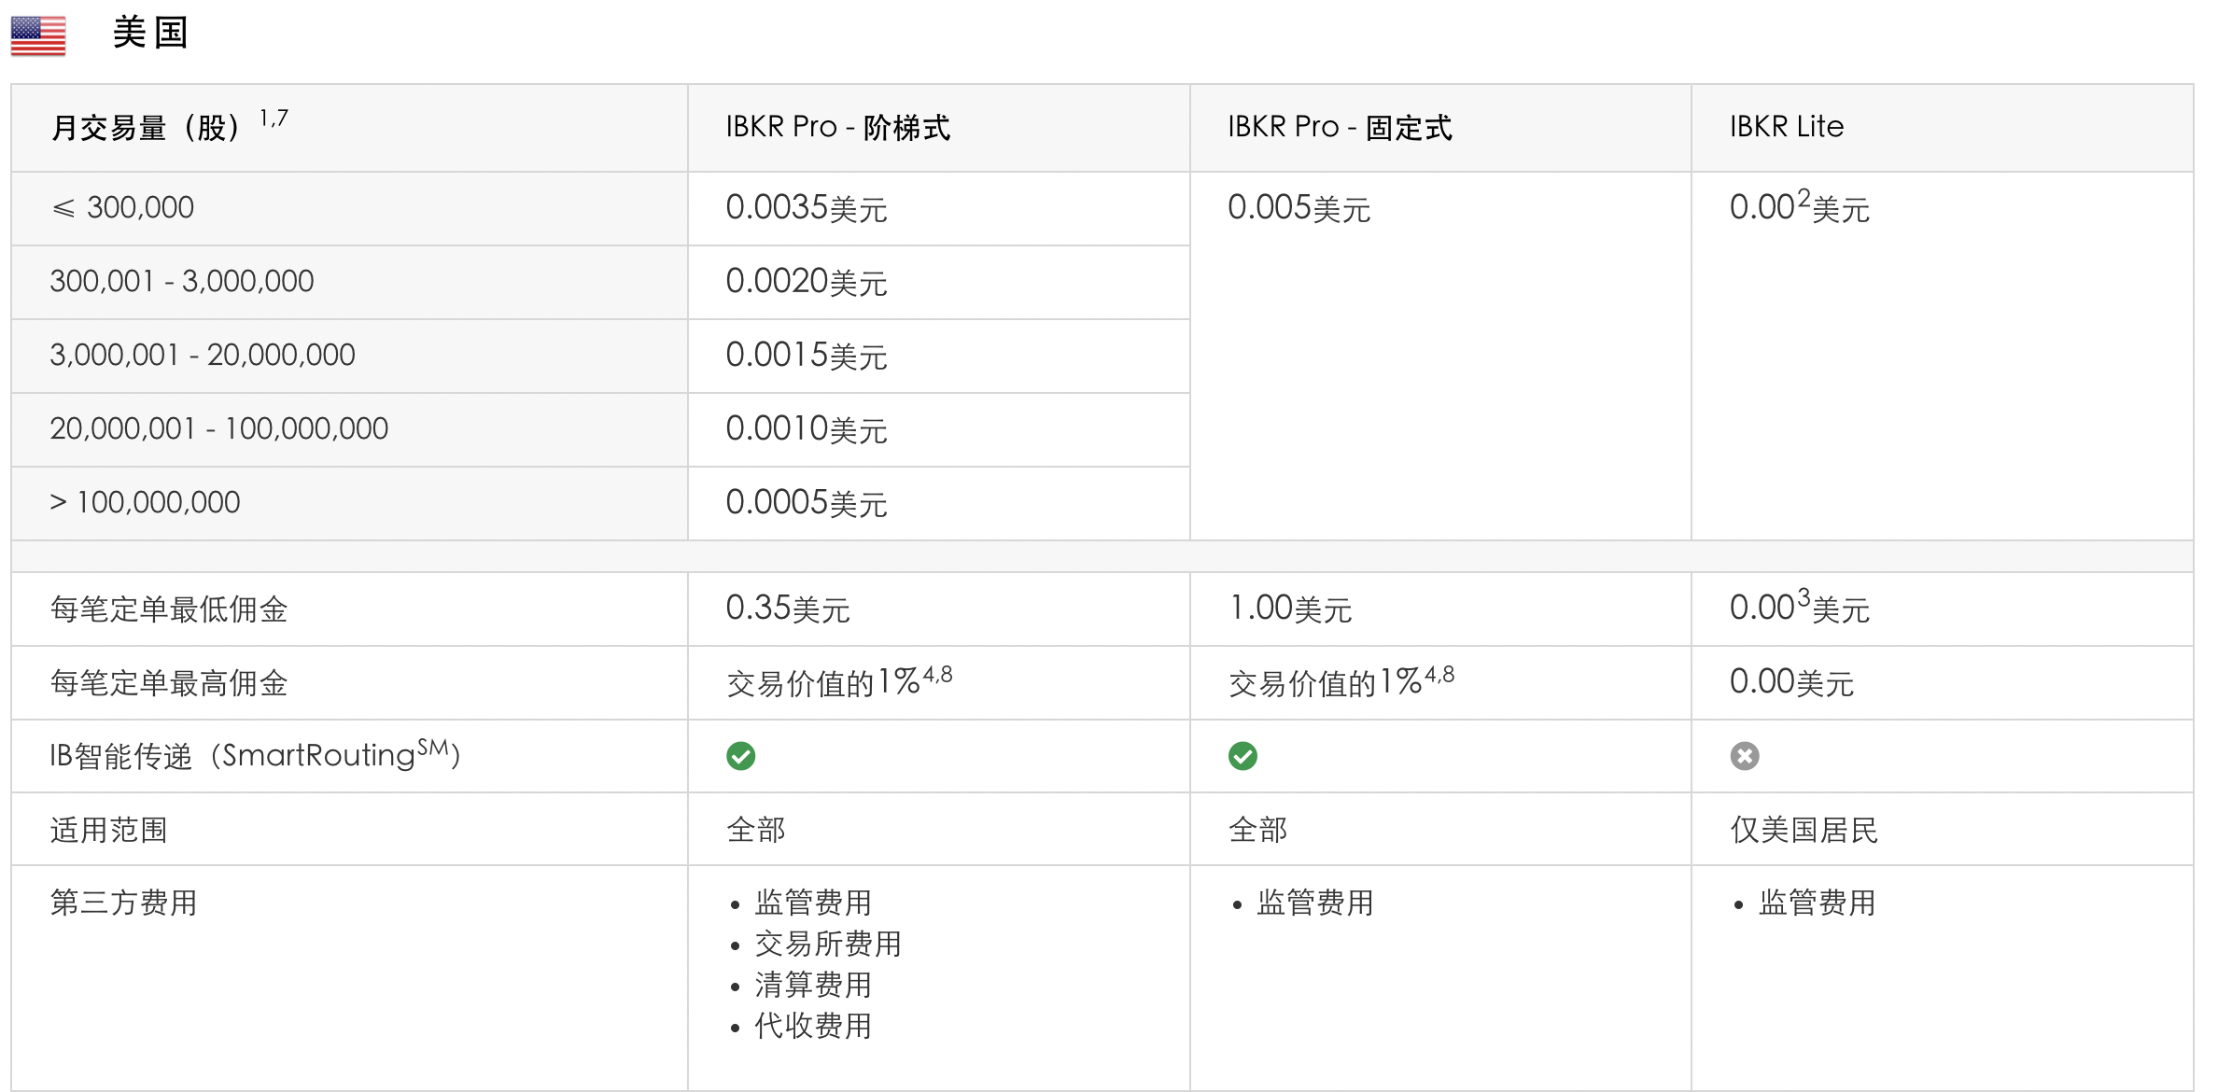
Task: Click the United States flag icon
Action: tap(38, 35)
